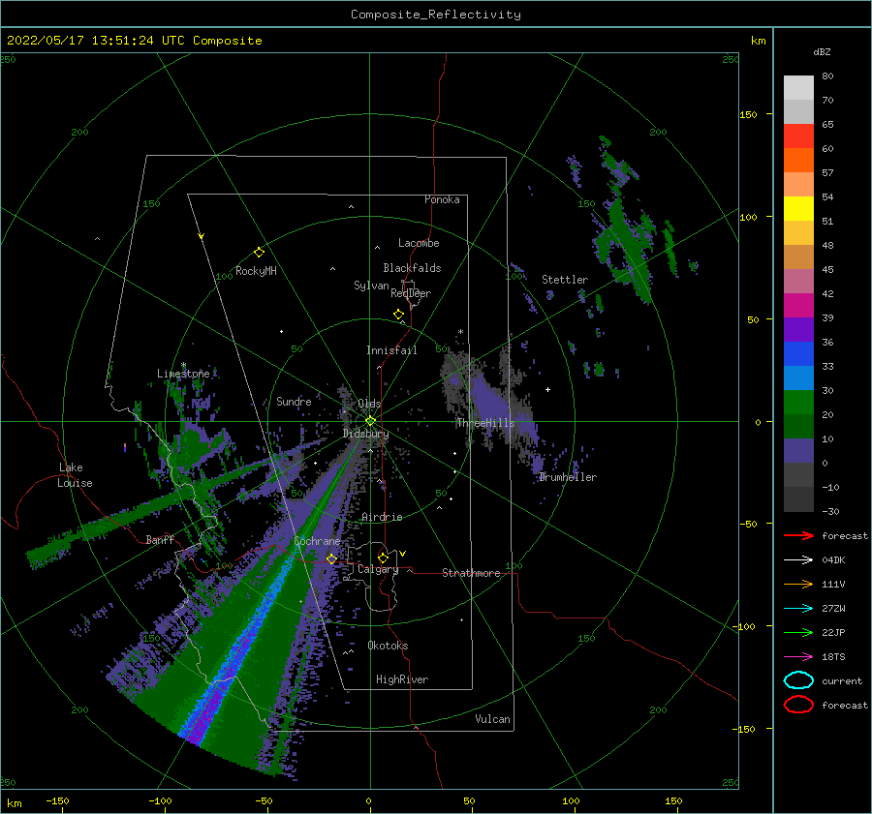Select the Lake Louise label
The height and width of the screenshot is (814, 872).
tap(75, 475)
